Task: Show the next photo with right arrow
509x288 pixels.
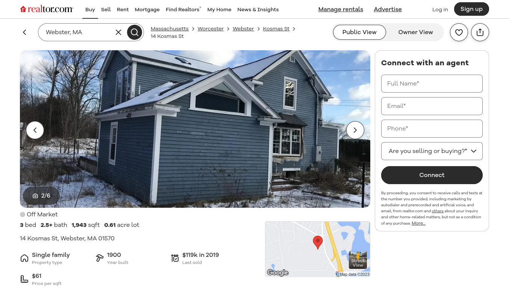Action: (355, 130)
